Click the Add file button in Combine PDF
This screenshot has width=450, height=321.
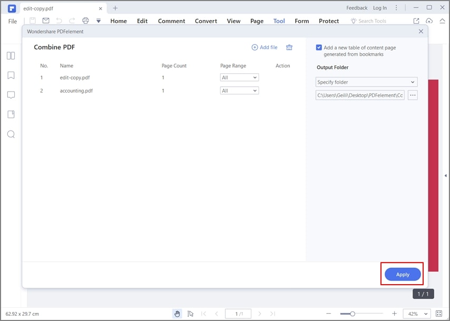tap(265, 47)
